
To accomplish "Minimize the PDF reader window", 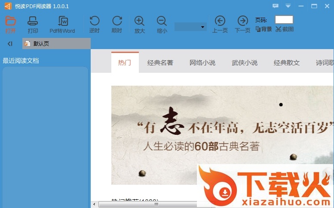I will [x=301, y=6].
